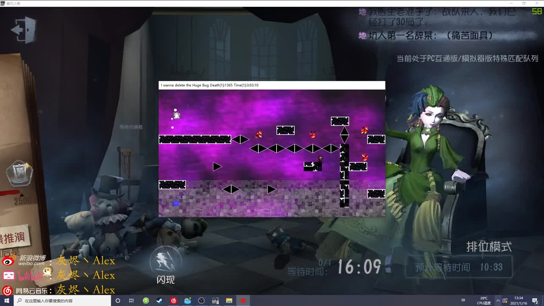544x306 pixels.
Task: Open the persona talent card icon showing 2500
Action: pos(19,174)
